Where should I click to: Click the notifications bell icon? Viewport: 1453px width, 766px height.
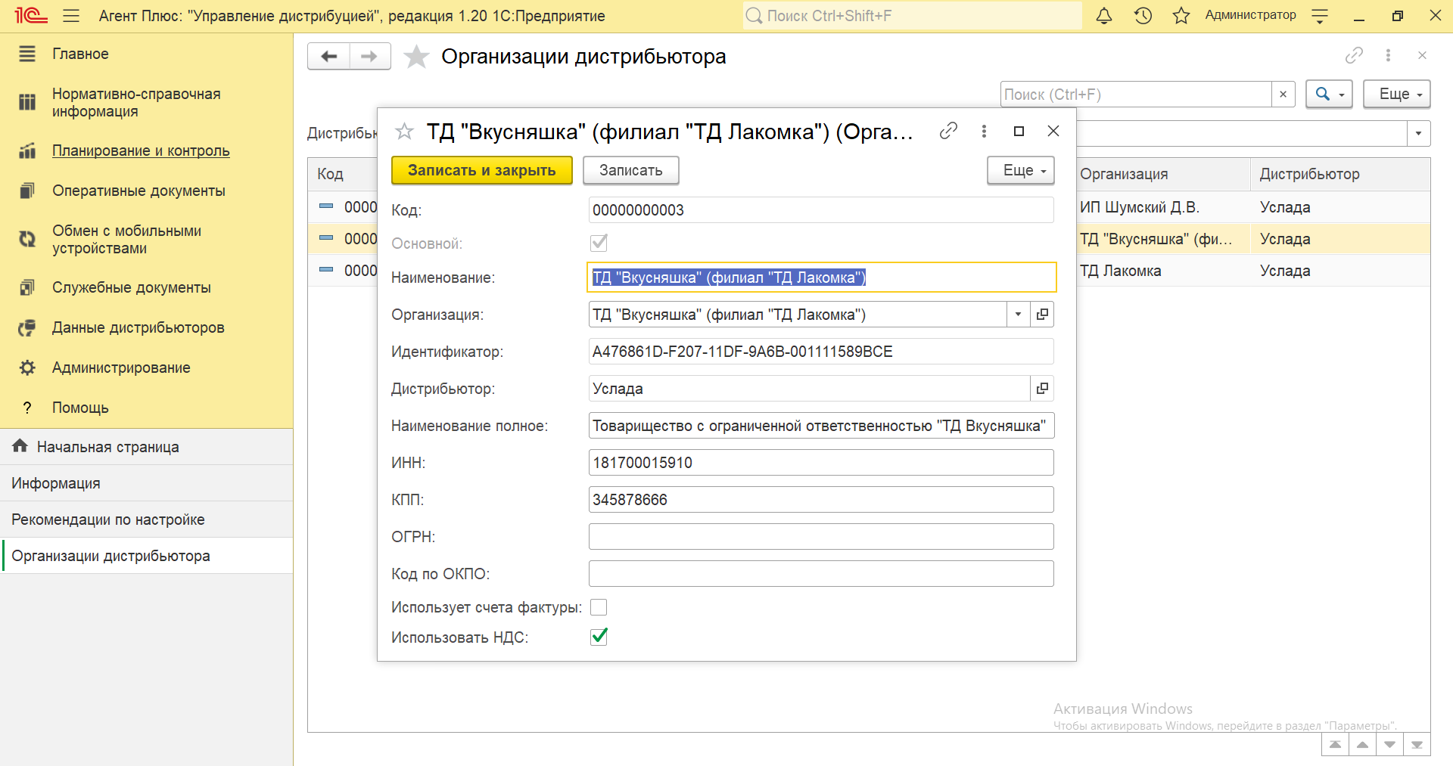pos(1104,16)
